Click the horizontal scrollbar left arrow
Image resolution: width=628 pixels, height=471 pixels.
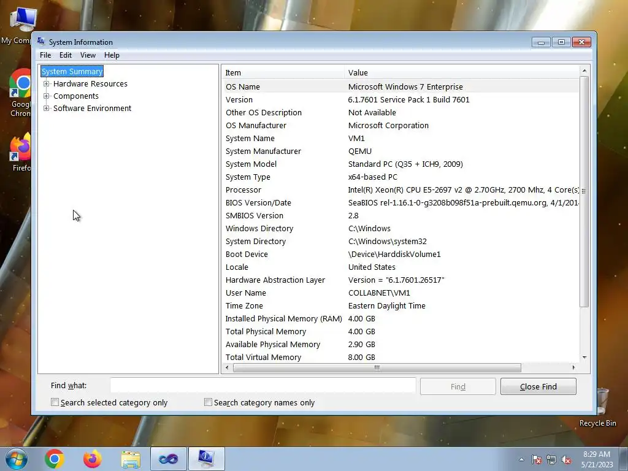click(227, 367)
